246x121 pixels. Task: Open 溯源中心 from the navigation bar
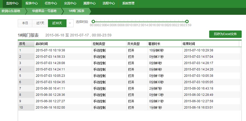[x=89, y=3]
